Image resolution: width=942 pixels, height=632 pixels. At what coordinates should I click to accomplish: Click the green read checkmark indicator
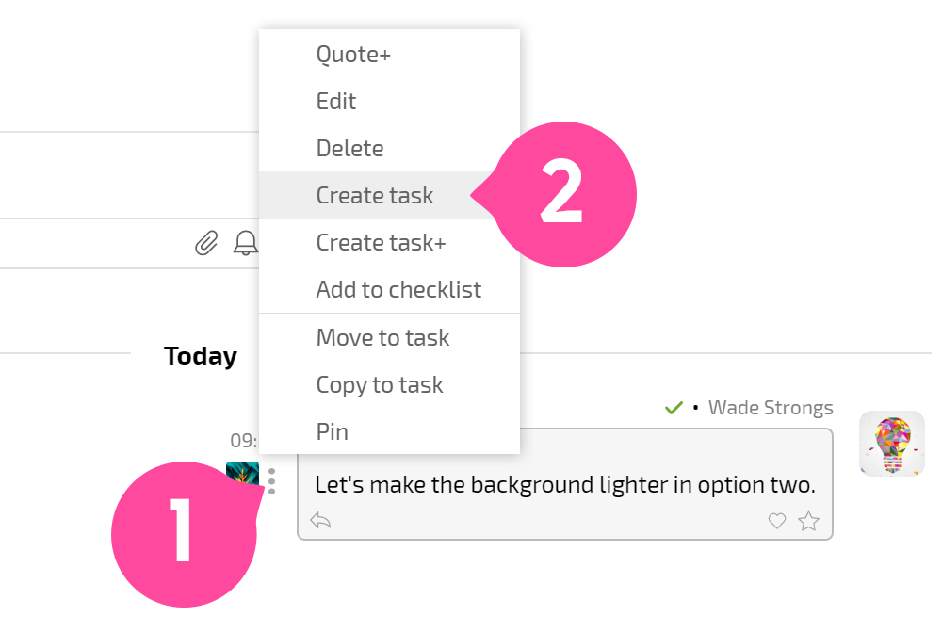(x=674, y=407)
